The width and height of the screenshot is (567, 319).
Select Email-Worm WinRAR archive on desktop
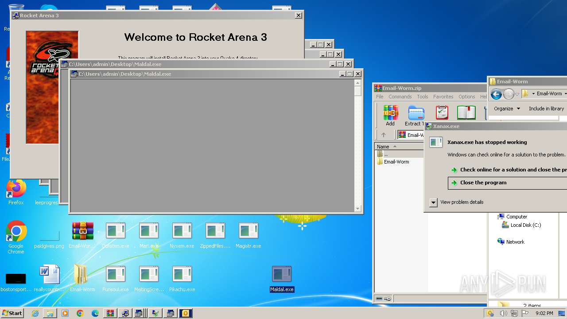pos(82,236)
